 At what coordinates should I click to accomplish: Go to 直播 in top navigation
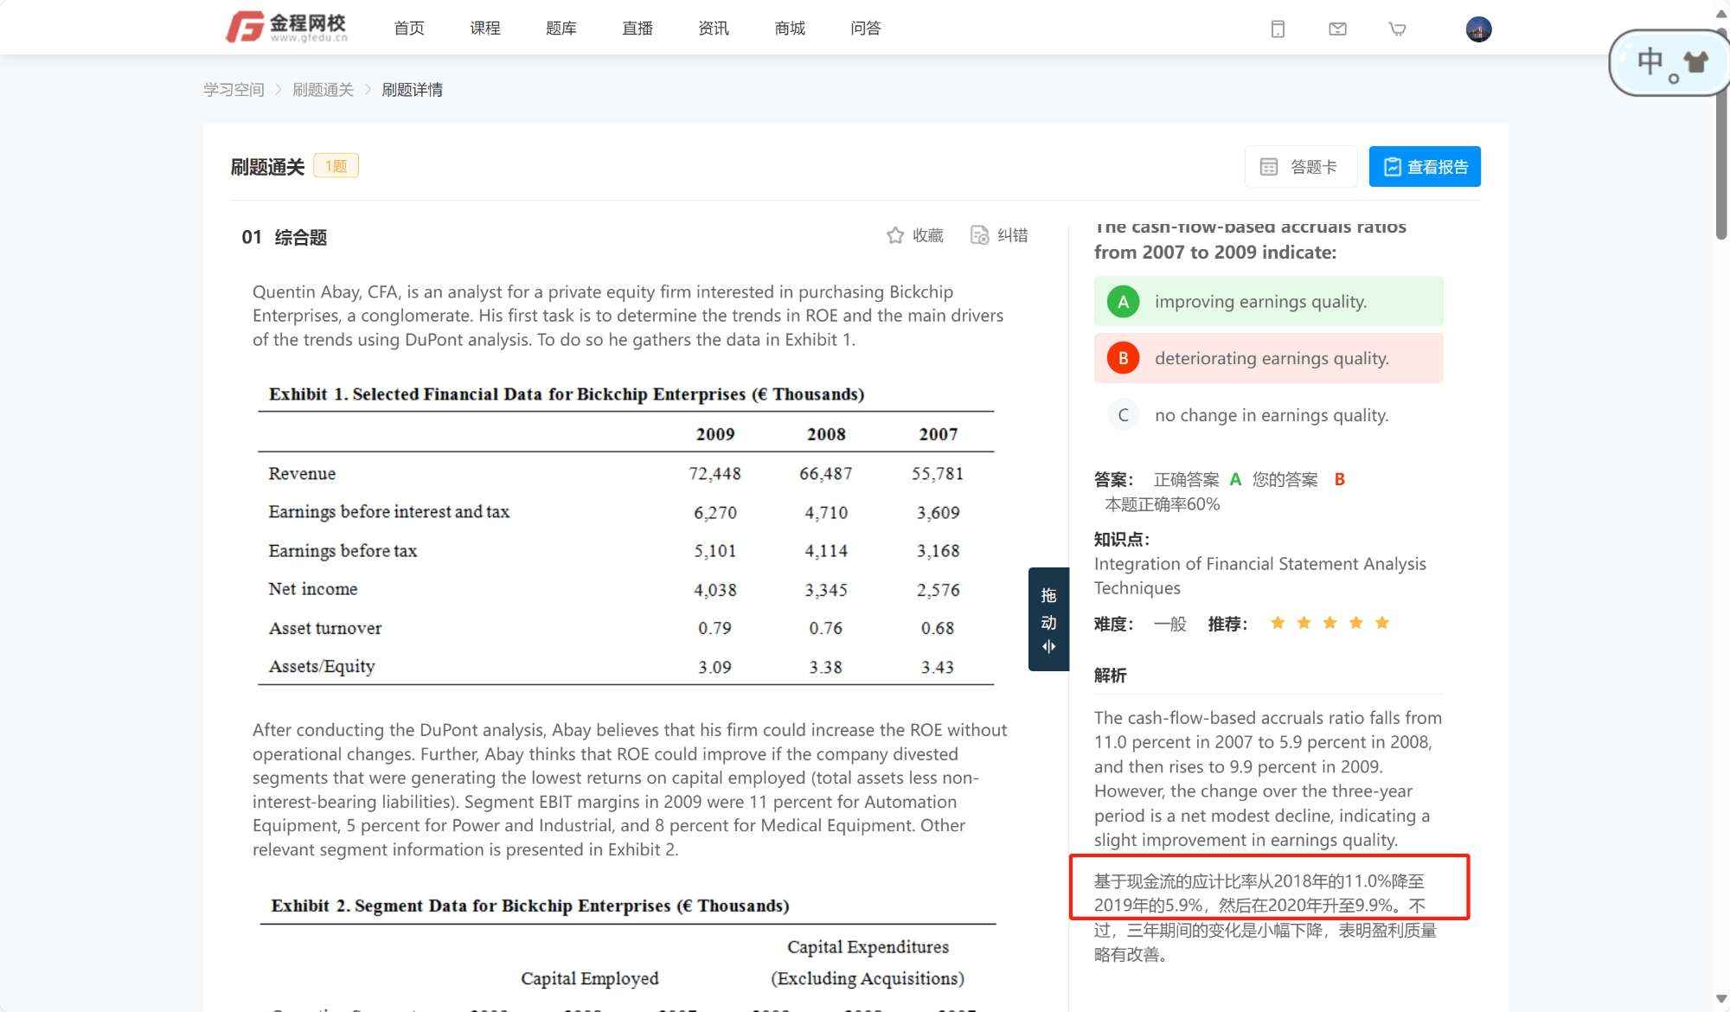[637, 29]
